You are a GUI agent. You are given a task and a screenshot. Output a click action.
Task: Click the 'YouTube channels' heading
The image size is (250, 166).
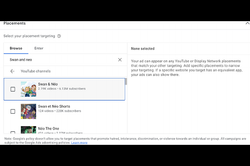pos(35,71)
